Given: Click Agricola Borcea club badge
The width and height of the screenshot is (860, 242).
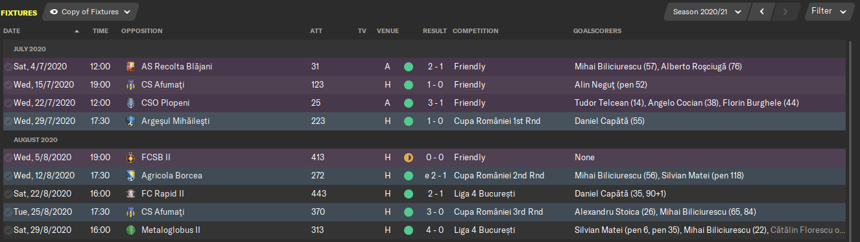Looking at the screenshot, I should [x=130, y=176].
